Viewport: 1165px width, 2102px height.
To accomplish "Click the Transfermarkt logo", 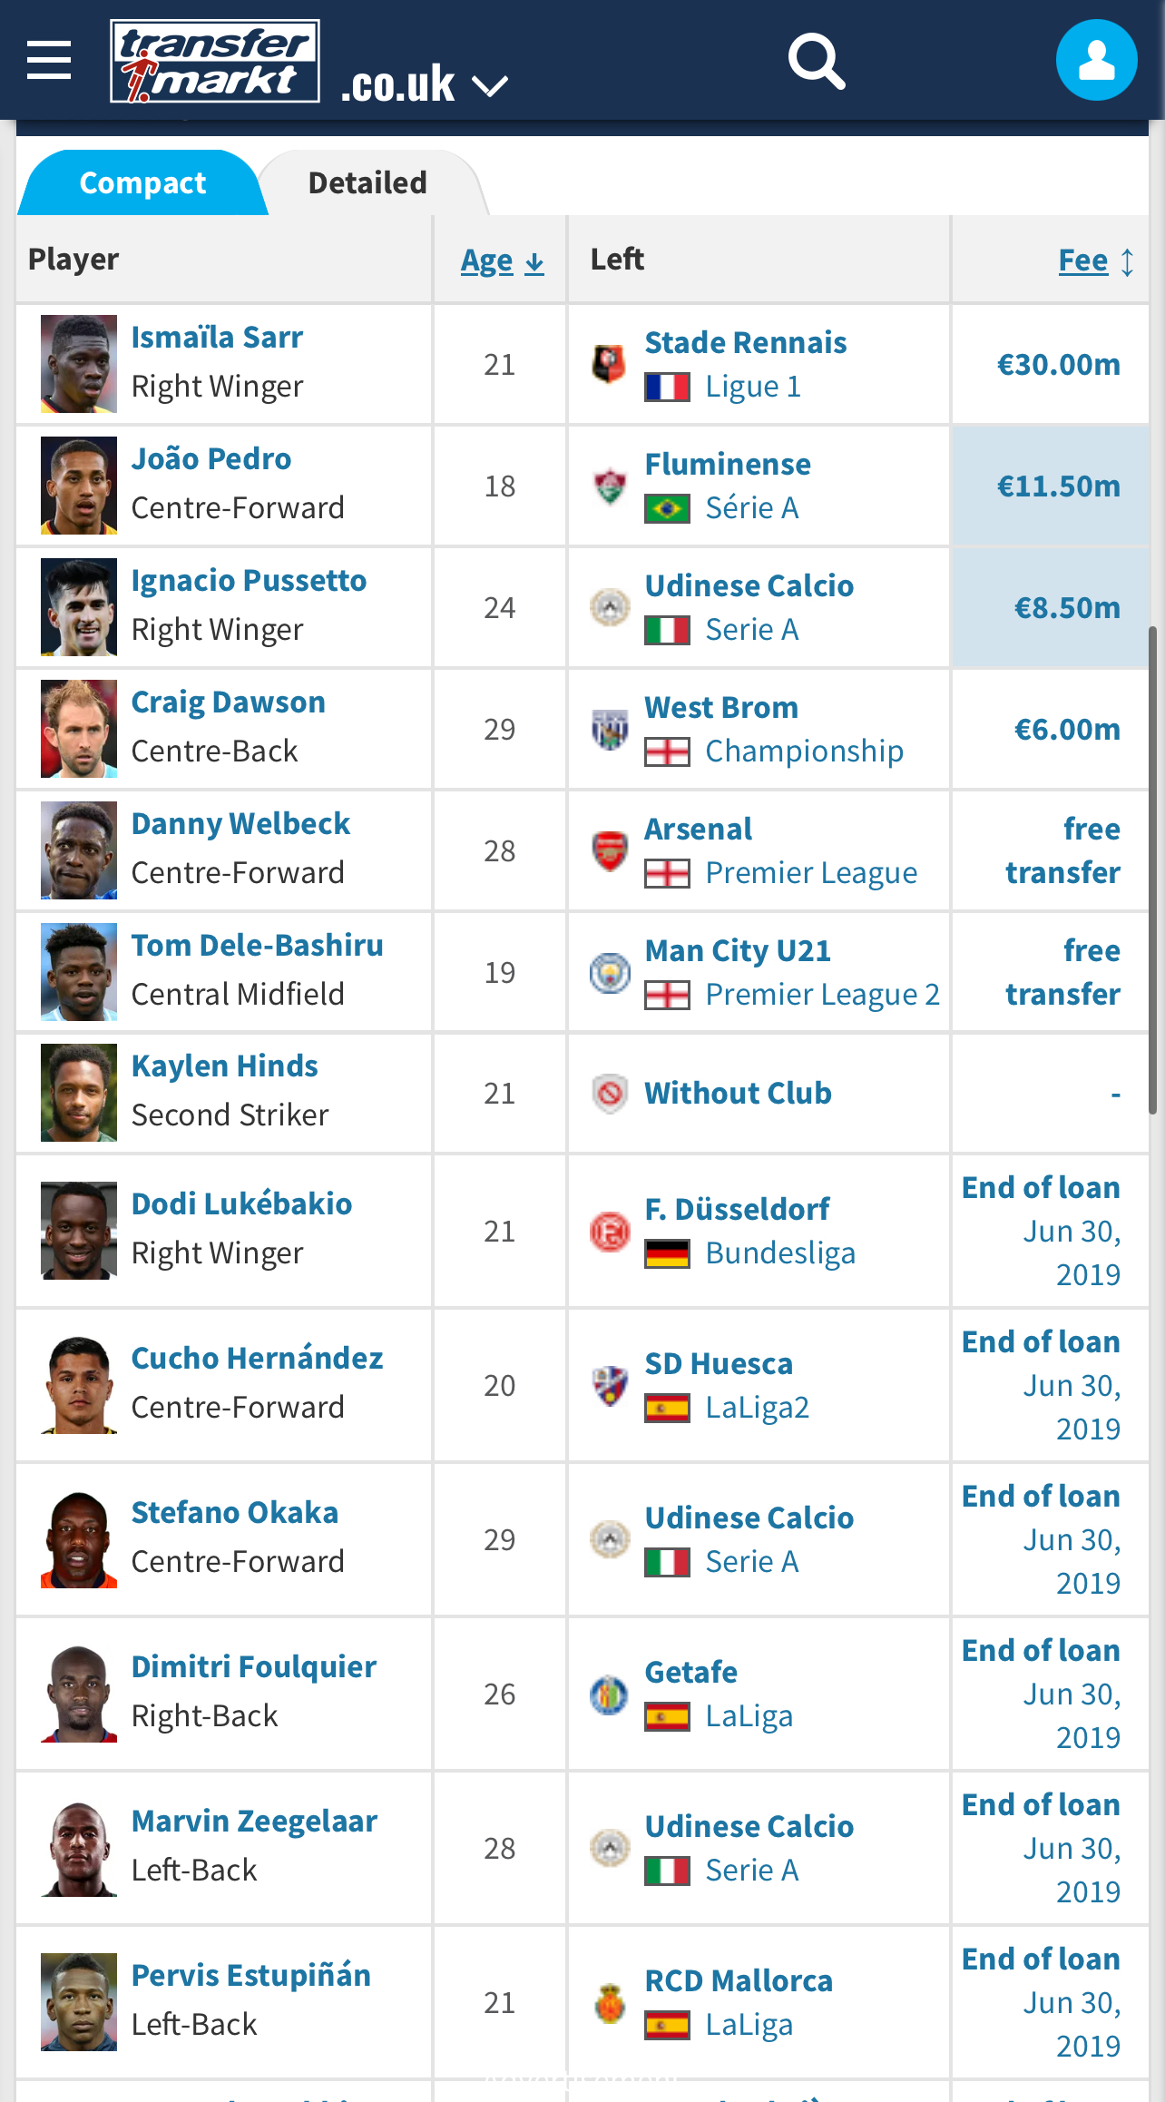I will coord(215,61).
